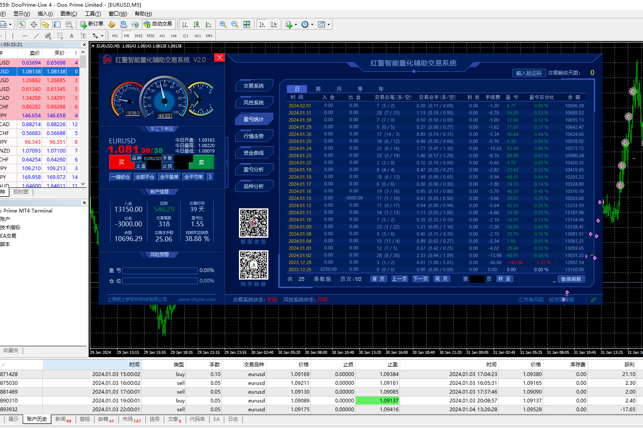Select the text label 'A' drawing tool
643x428 pixels.
pos(71,36)
